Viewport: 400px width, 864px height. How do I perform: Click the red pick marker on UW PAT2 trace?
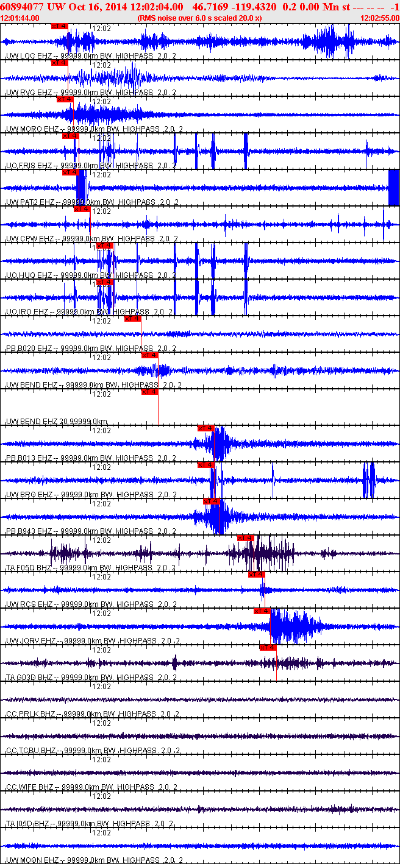point(71,172)
